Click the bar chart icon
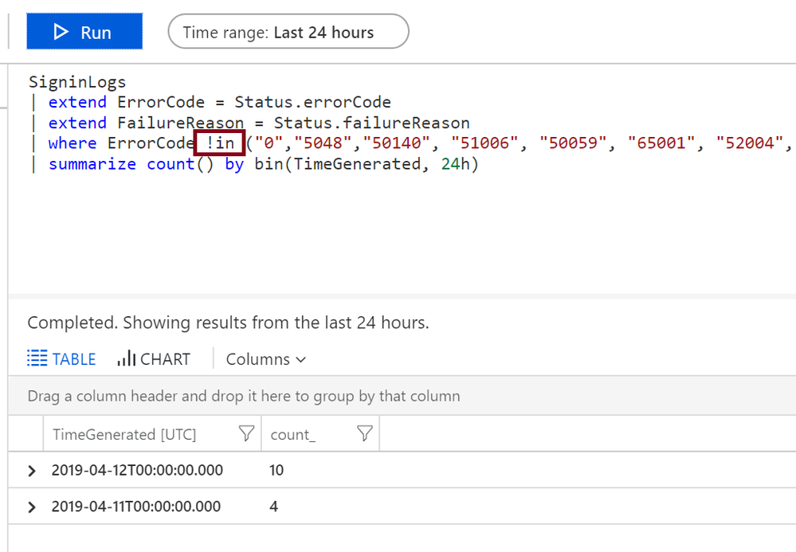The width and height of the screenshot is (796, 552). pyautogui.click(x=127, y=358)
